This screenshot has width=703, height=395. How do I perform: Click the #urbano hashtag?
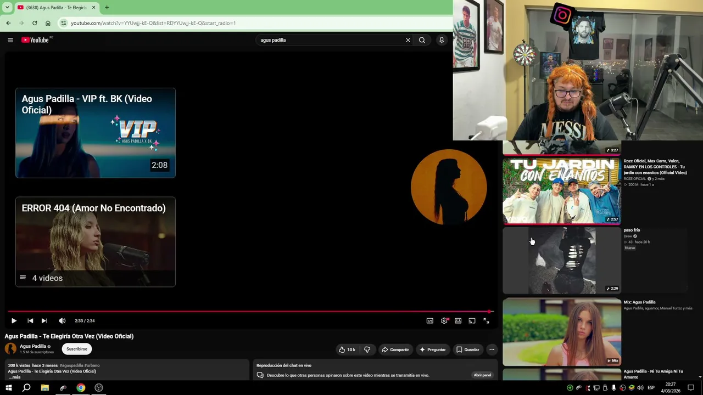(92, 365)
